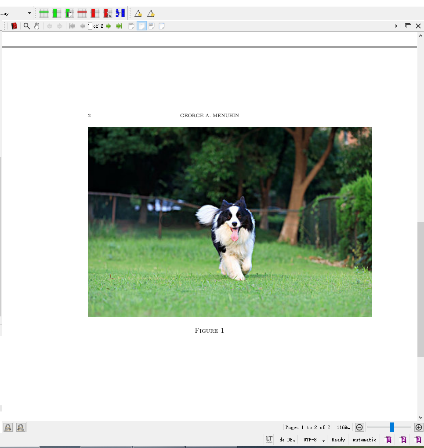
Task: Click the second bottom-left panel icon
Action: [21, 427]
